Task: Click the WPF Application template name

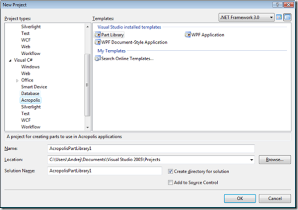Action: click(208, 35)
